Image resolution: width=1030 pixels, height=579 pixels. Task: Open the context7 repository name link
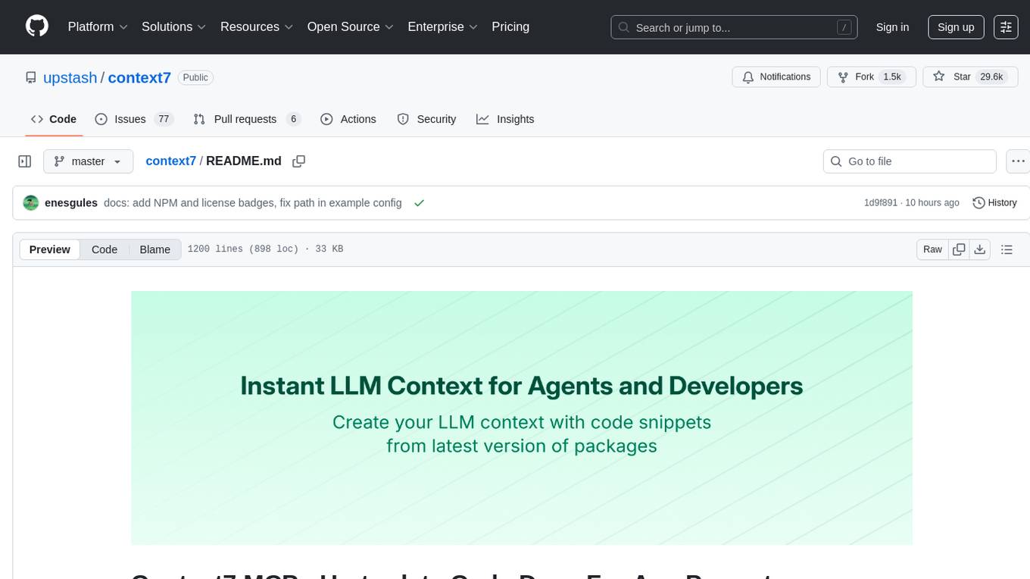click(139, 77)
